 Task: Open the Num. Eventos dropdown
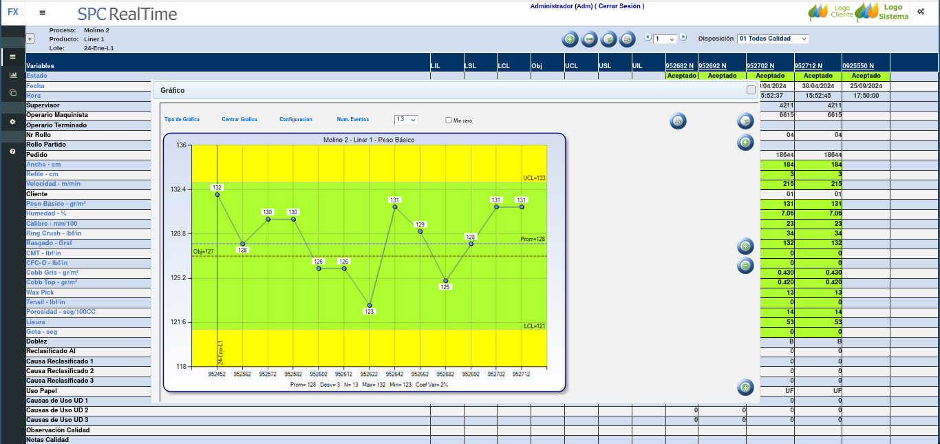click(406, 120)
